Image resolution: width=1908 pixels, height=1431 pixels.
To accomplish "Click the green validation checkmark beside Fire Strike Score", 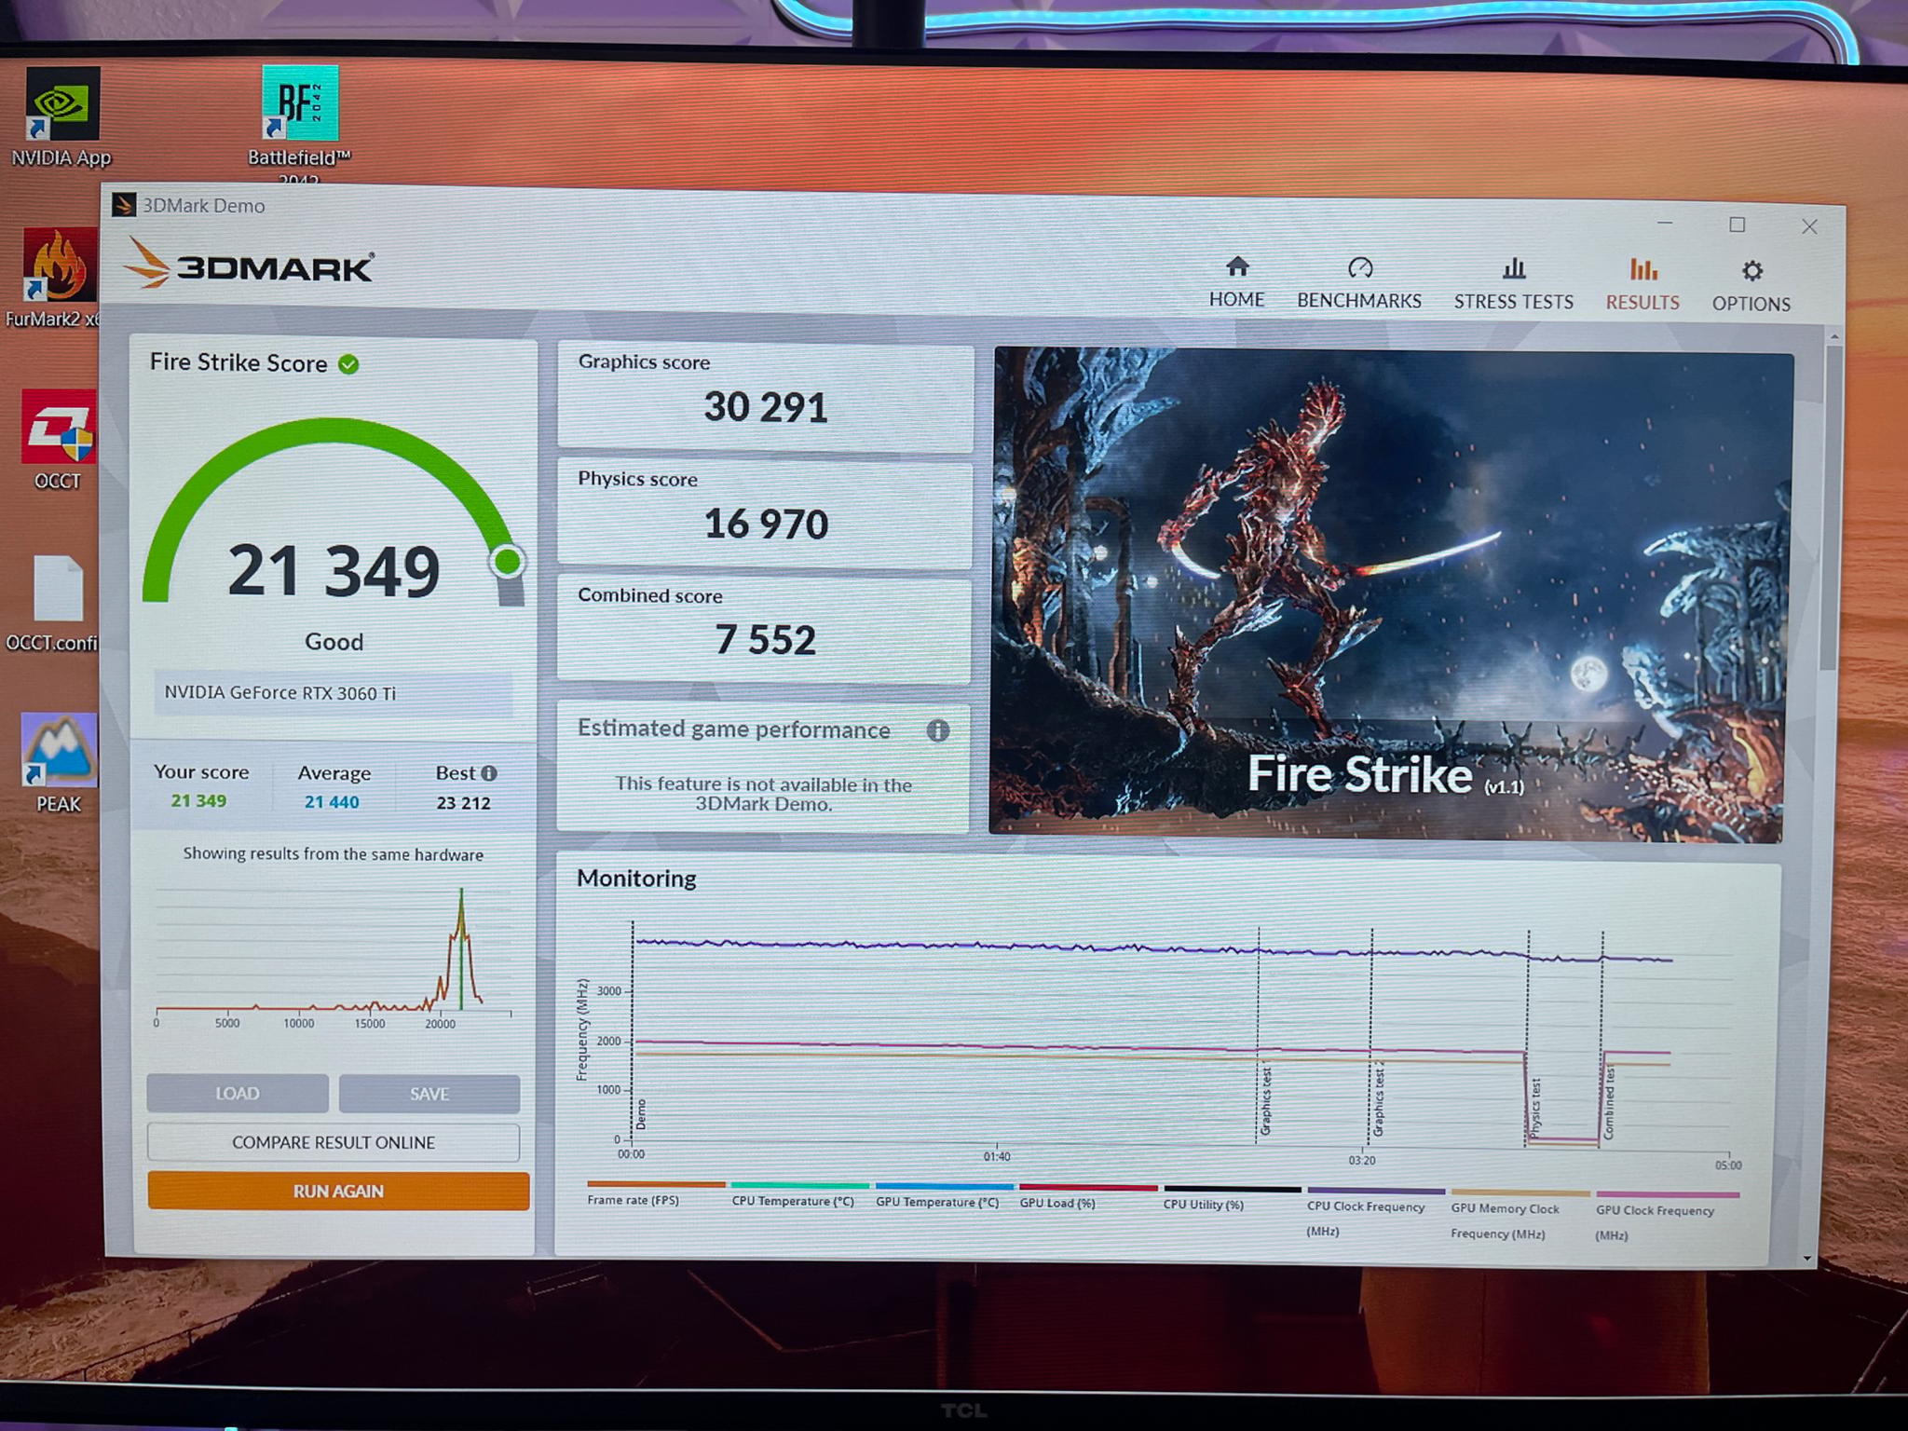I will [348, 364].
